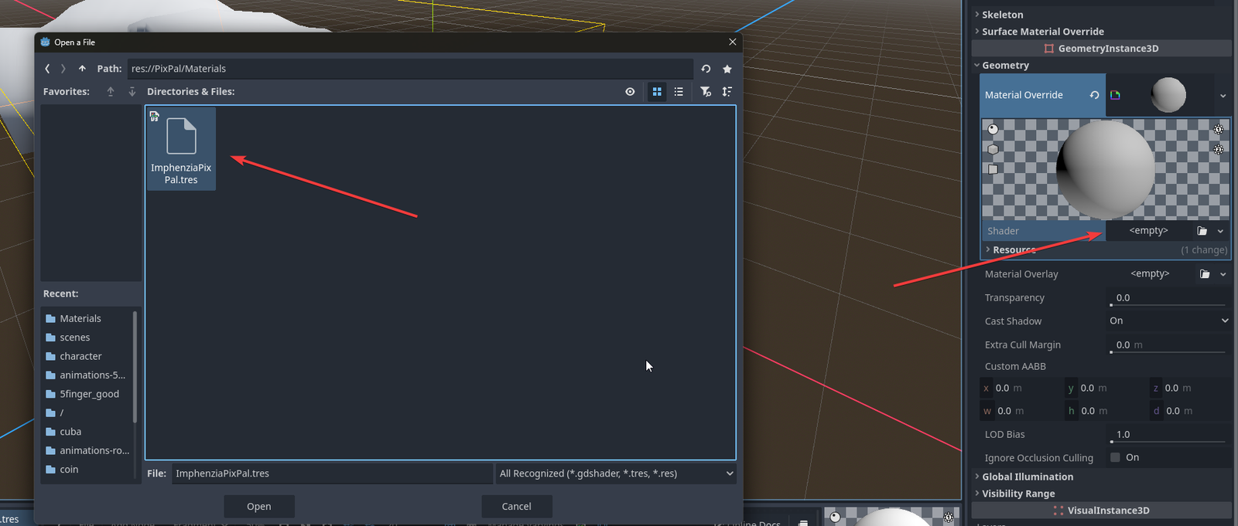Toggle sphere preview shape in material preview
Viewport: 1238px width, 526px height.
pos(993,130)
